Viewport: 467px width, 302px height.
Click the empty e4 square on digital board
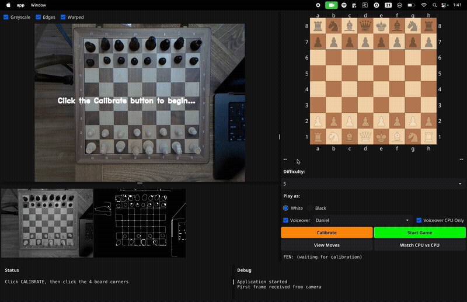pos(381,89)
